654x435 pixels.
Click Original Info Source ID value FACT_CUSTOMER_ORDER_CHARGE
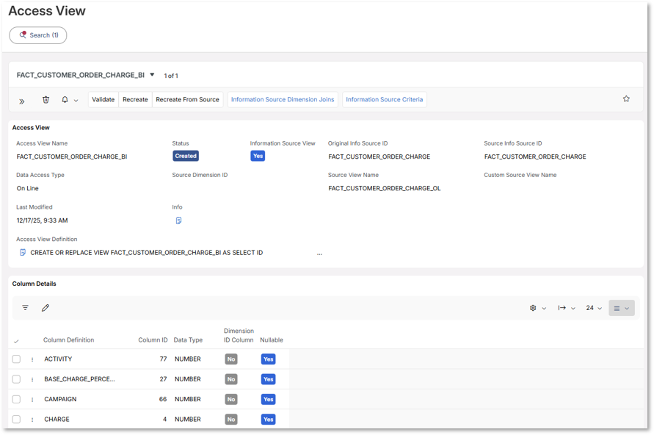pyautogui.click(x=379, y=157)
